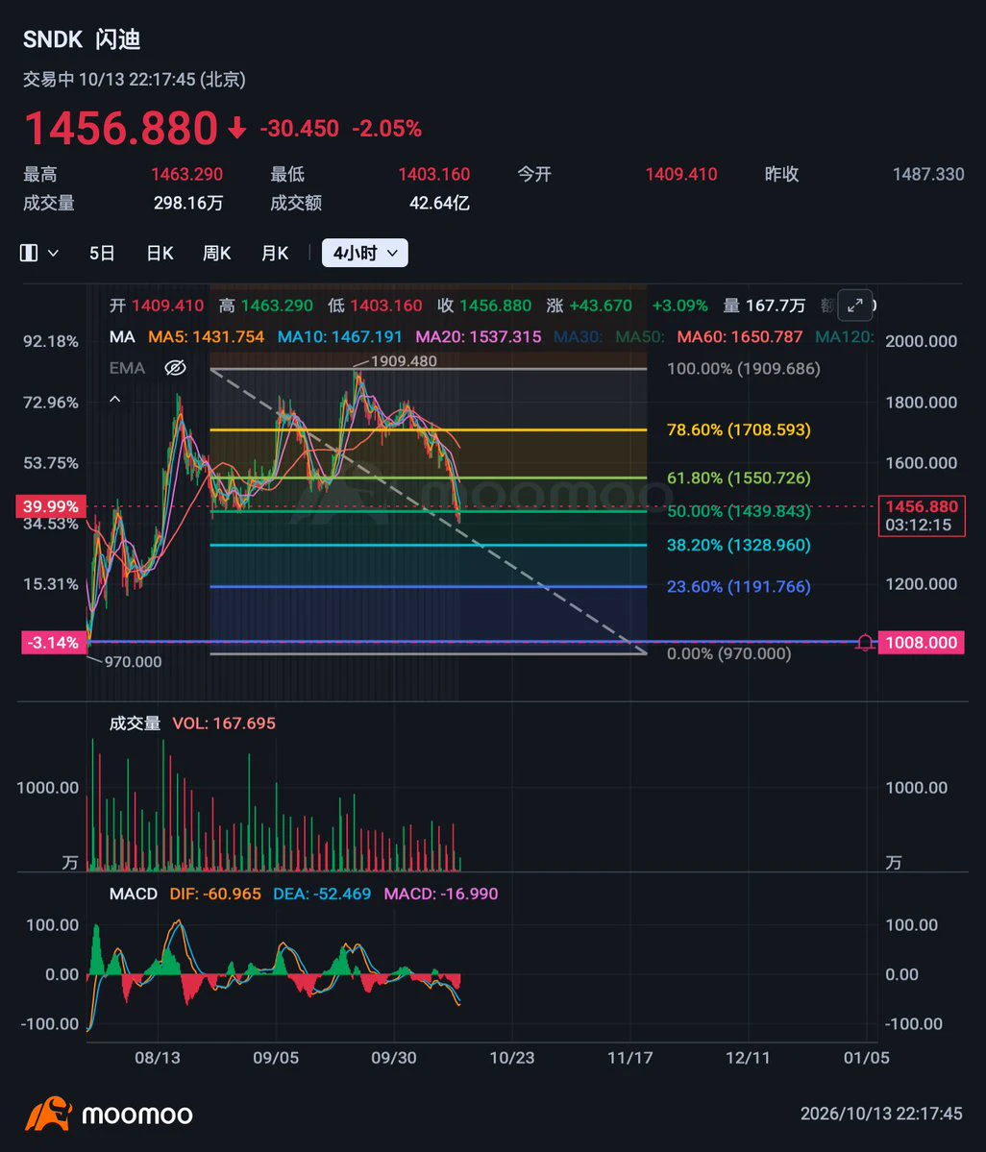Switch to the 日K chart tab
The width and height of the screenshot is (986, 1152).
[x=160, y=253]
